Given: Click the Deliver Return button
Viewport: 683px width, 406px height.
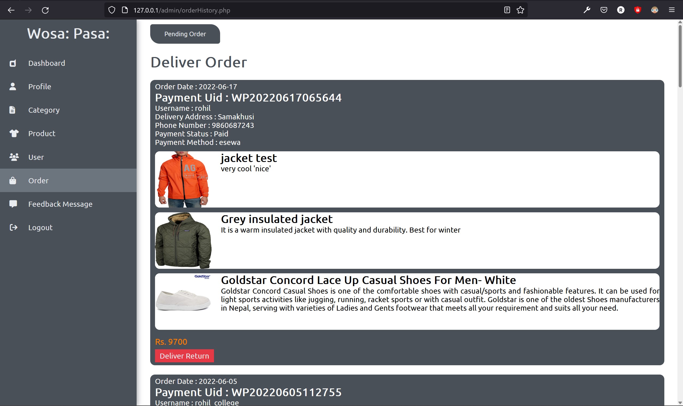Looking at the screenshot, I should 184,356.
